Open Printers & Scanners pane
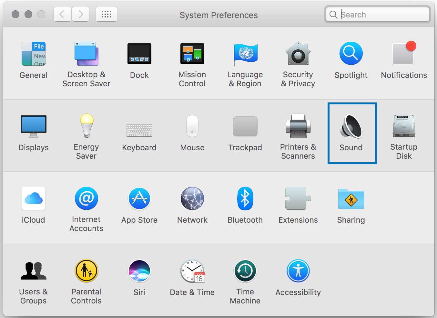The image size is (437, 318). [x=298, y=137]
